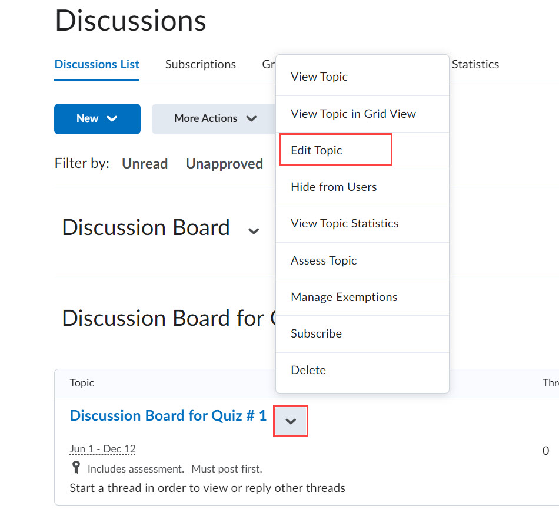This screenshot has height=522, width=559.
Task: Open Discussion Board for Quiz # 1 topic
Action: 168,415
